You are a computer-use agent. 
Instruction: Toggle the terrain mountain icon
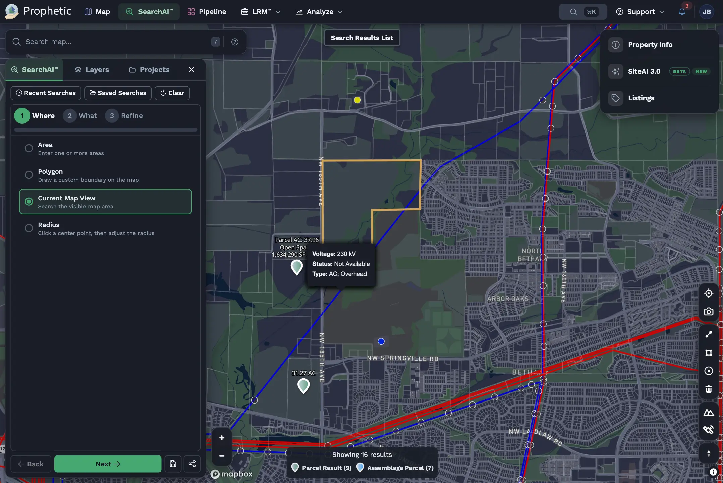[708, 412]
